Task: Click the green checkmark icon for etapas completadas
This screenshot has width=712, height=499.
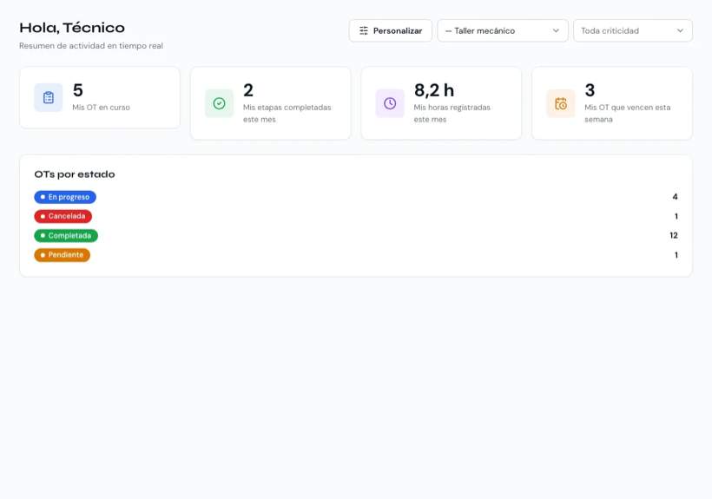Action: pos(220,103)
